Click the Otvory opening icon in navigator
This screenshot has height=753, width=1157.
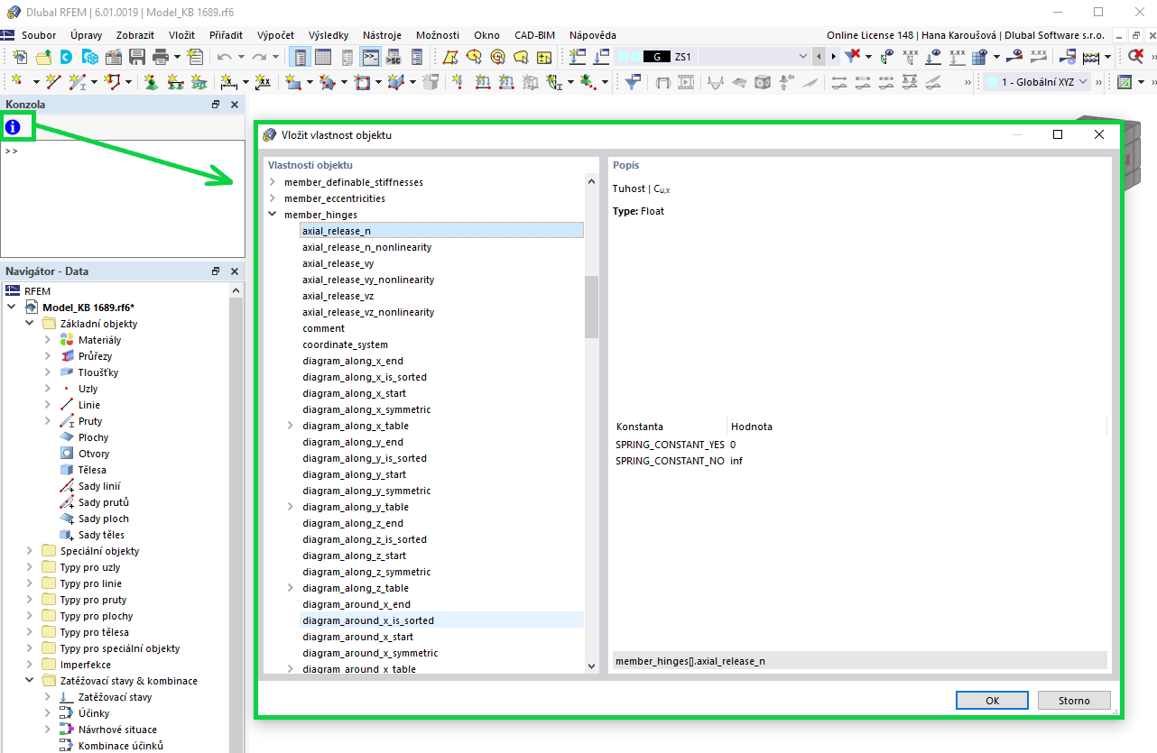(67, 454)
